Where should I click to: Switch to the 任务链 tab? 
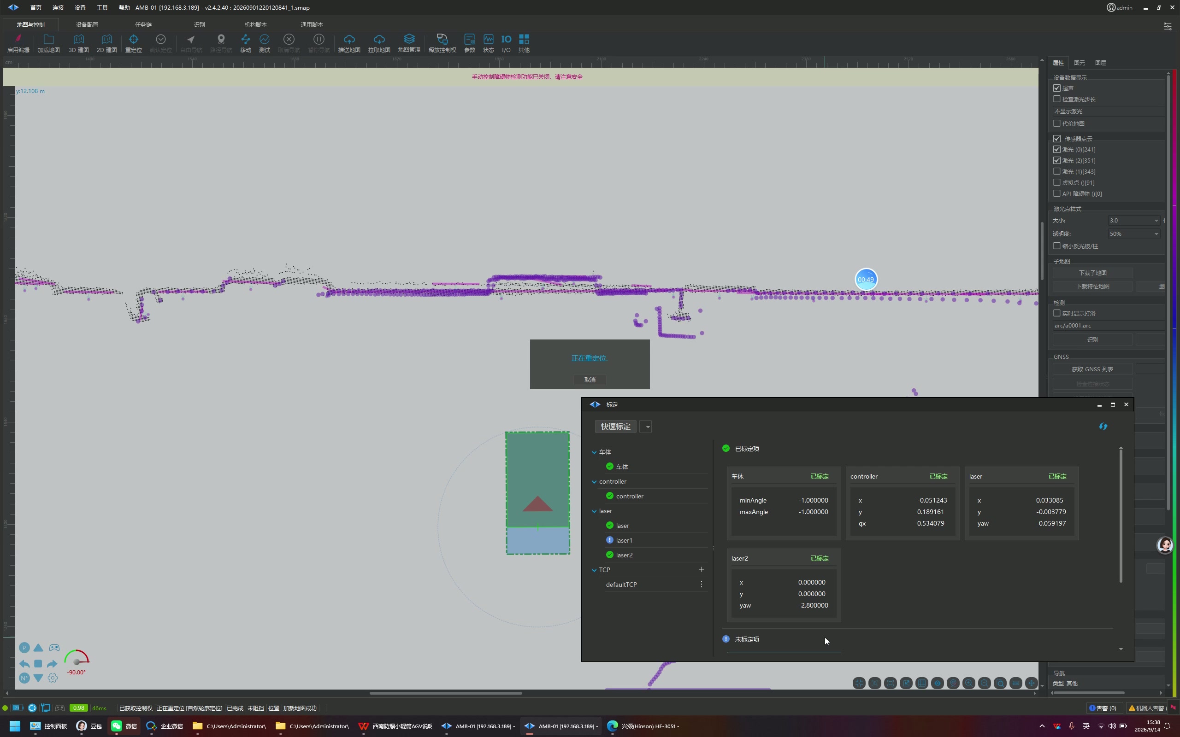click(143, 24)
